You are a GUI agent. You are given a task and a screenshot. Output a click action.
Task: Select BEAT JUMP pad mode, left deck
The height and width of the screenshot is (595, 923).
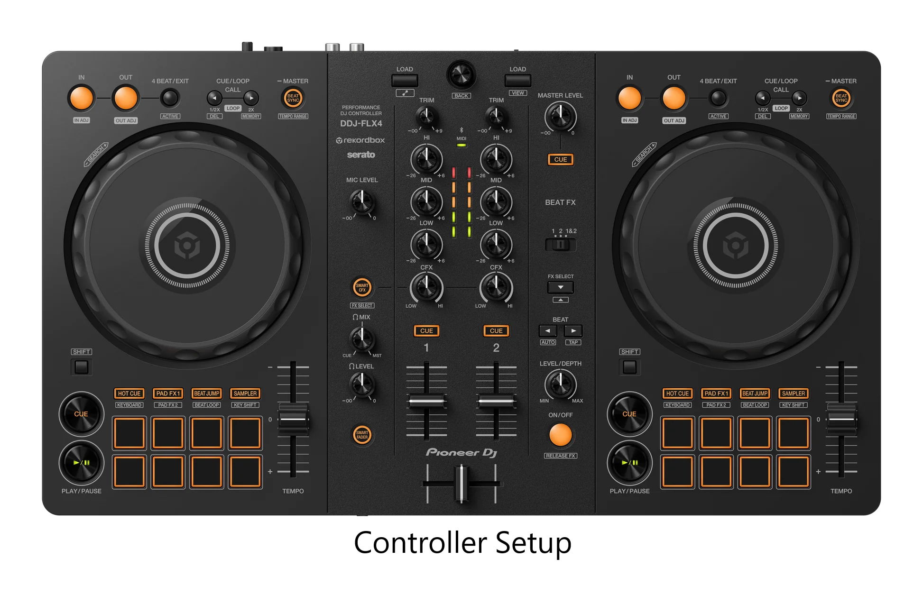(206, 394)
